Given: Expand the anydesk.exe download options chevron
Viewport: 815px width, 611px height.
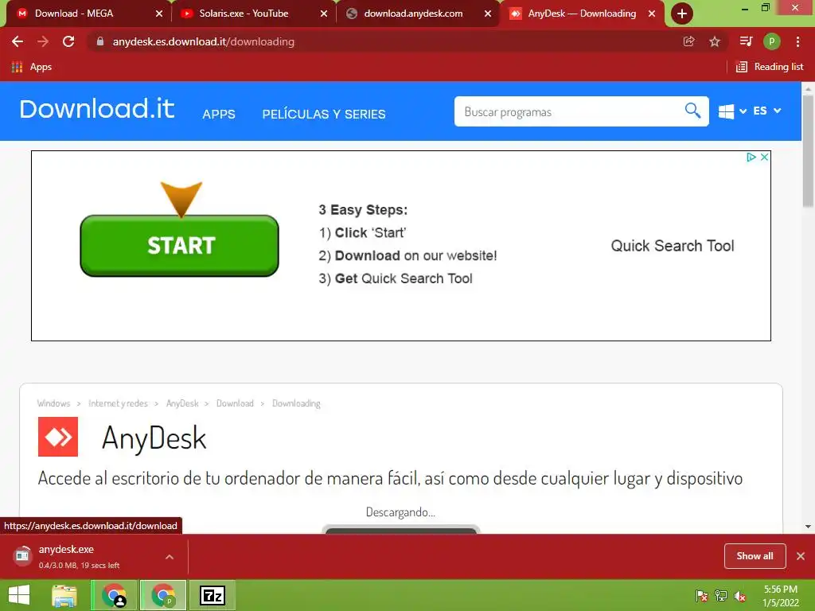Looking at the screenshot, I should (170, 557).
